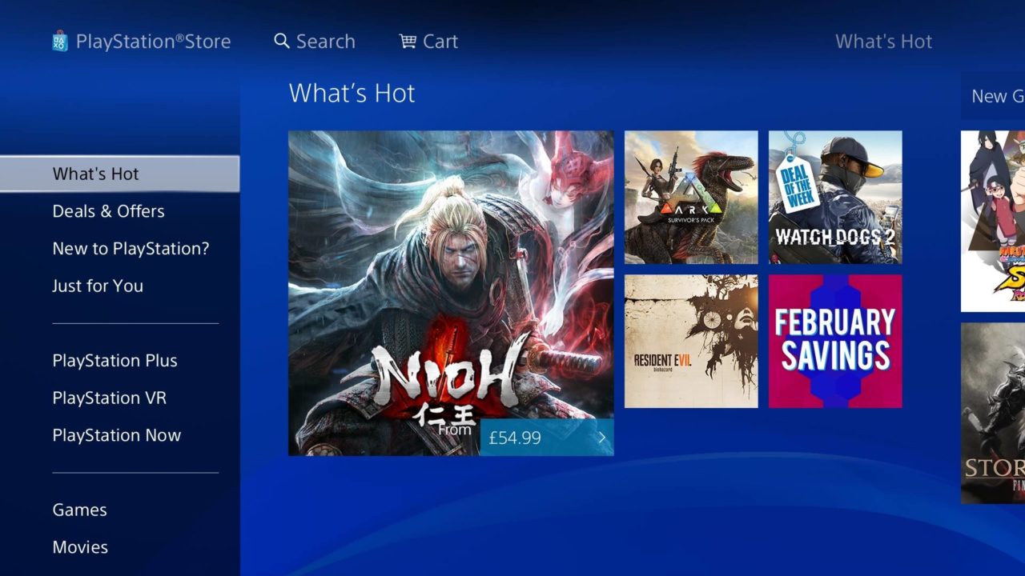Image resolution: width=1025 pixels, height=576 pixels.
Task: Navigate to PlayStation VR
Action: point(109,398)
